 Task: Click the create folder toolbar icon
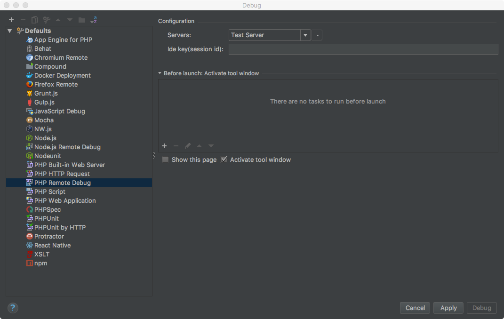pos(82,20)
